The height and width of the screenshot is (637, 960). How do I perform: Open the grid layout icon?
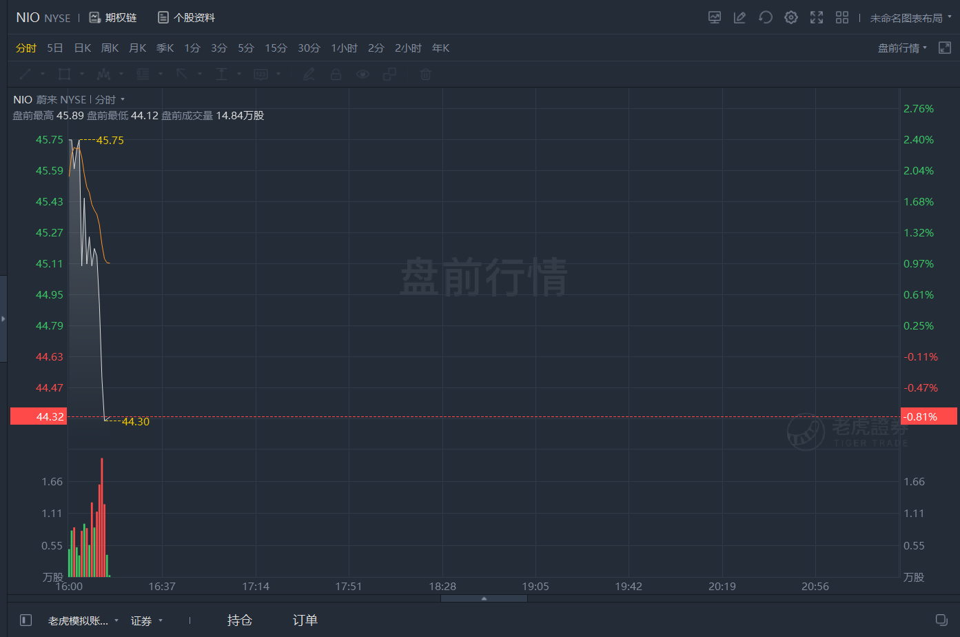coord(842,17)
